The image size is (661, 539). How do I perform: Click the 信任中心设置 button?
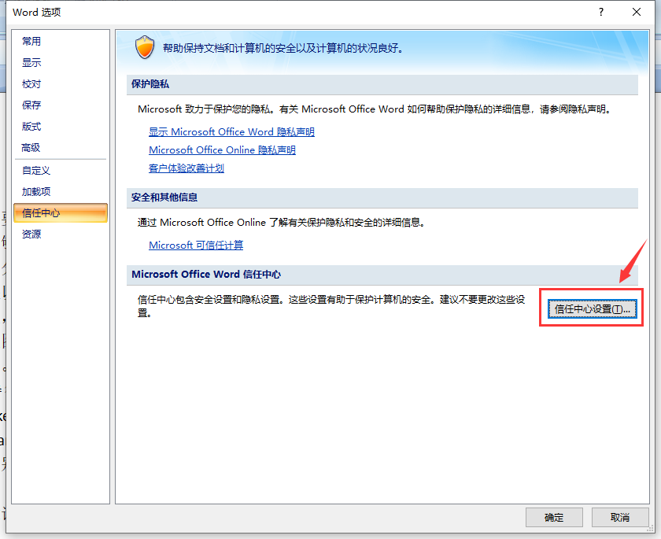click(x=591, y=308)
